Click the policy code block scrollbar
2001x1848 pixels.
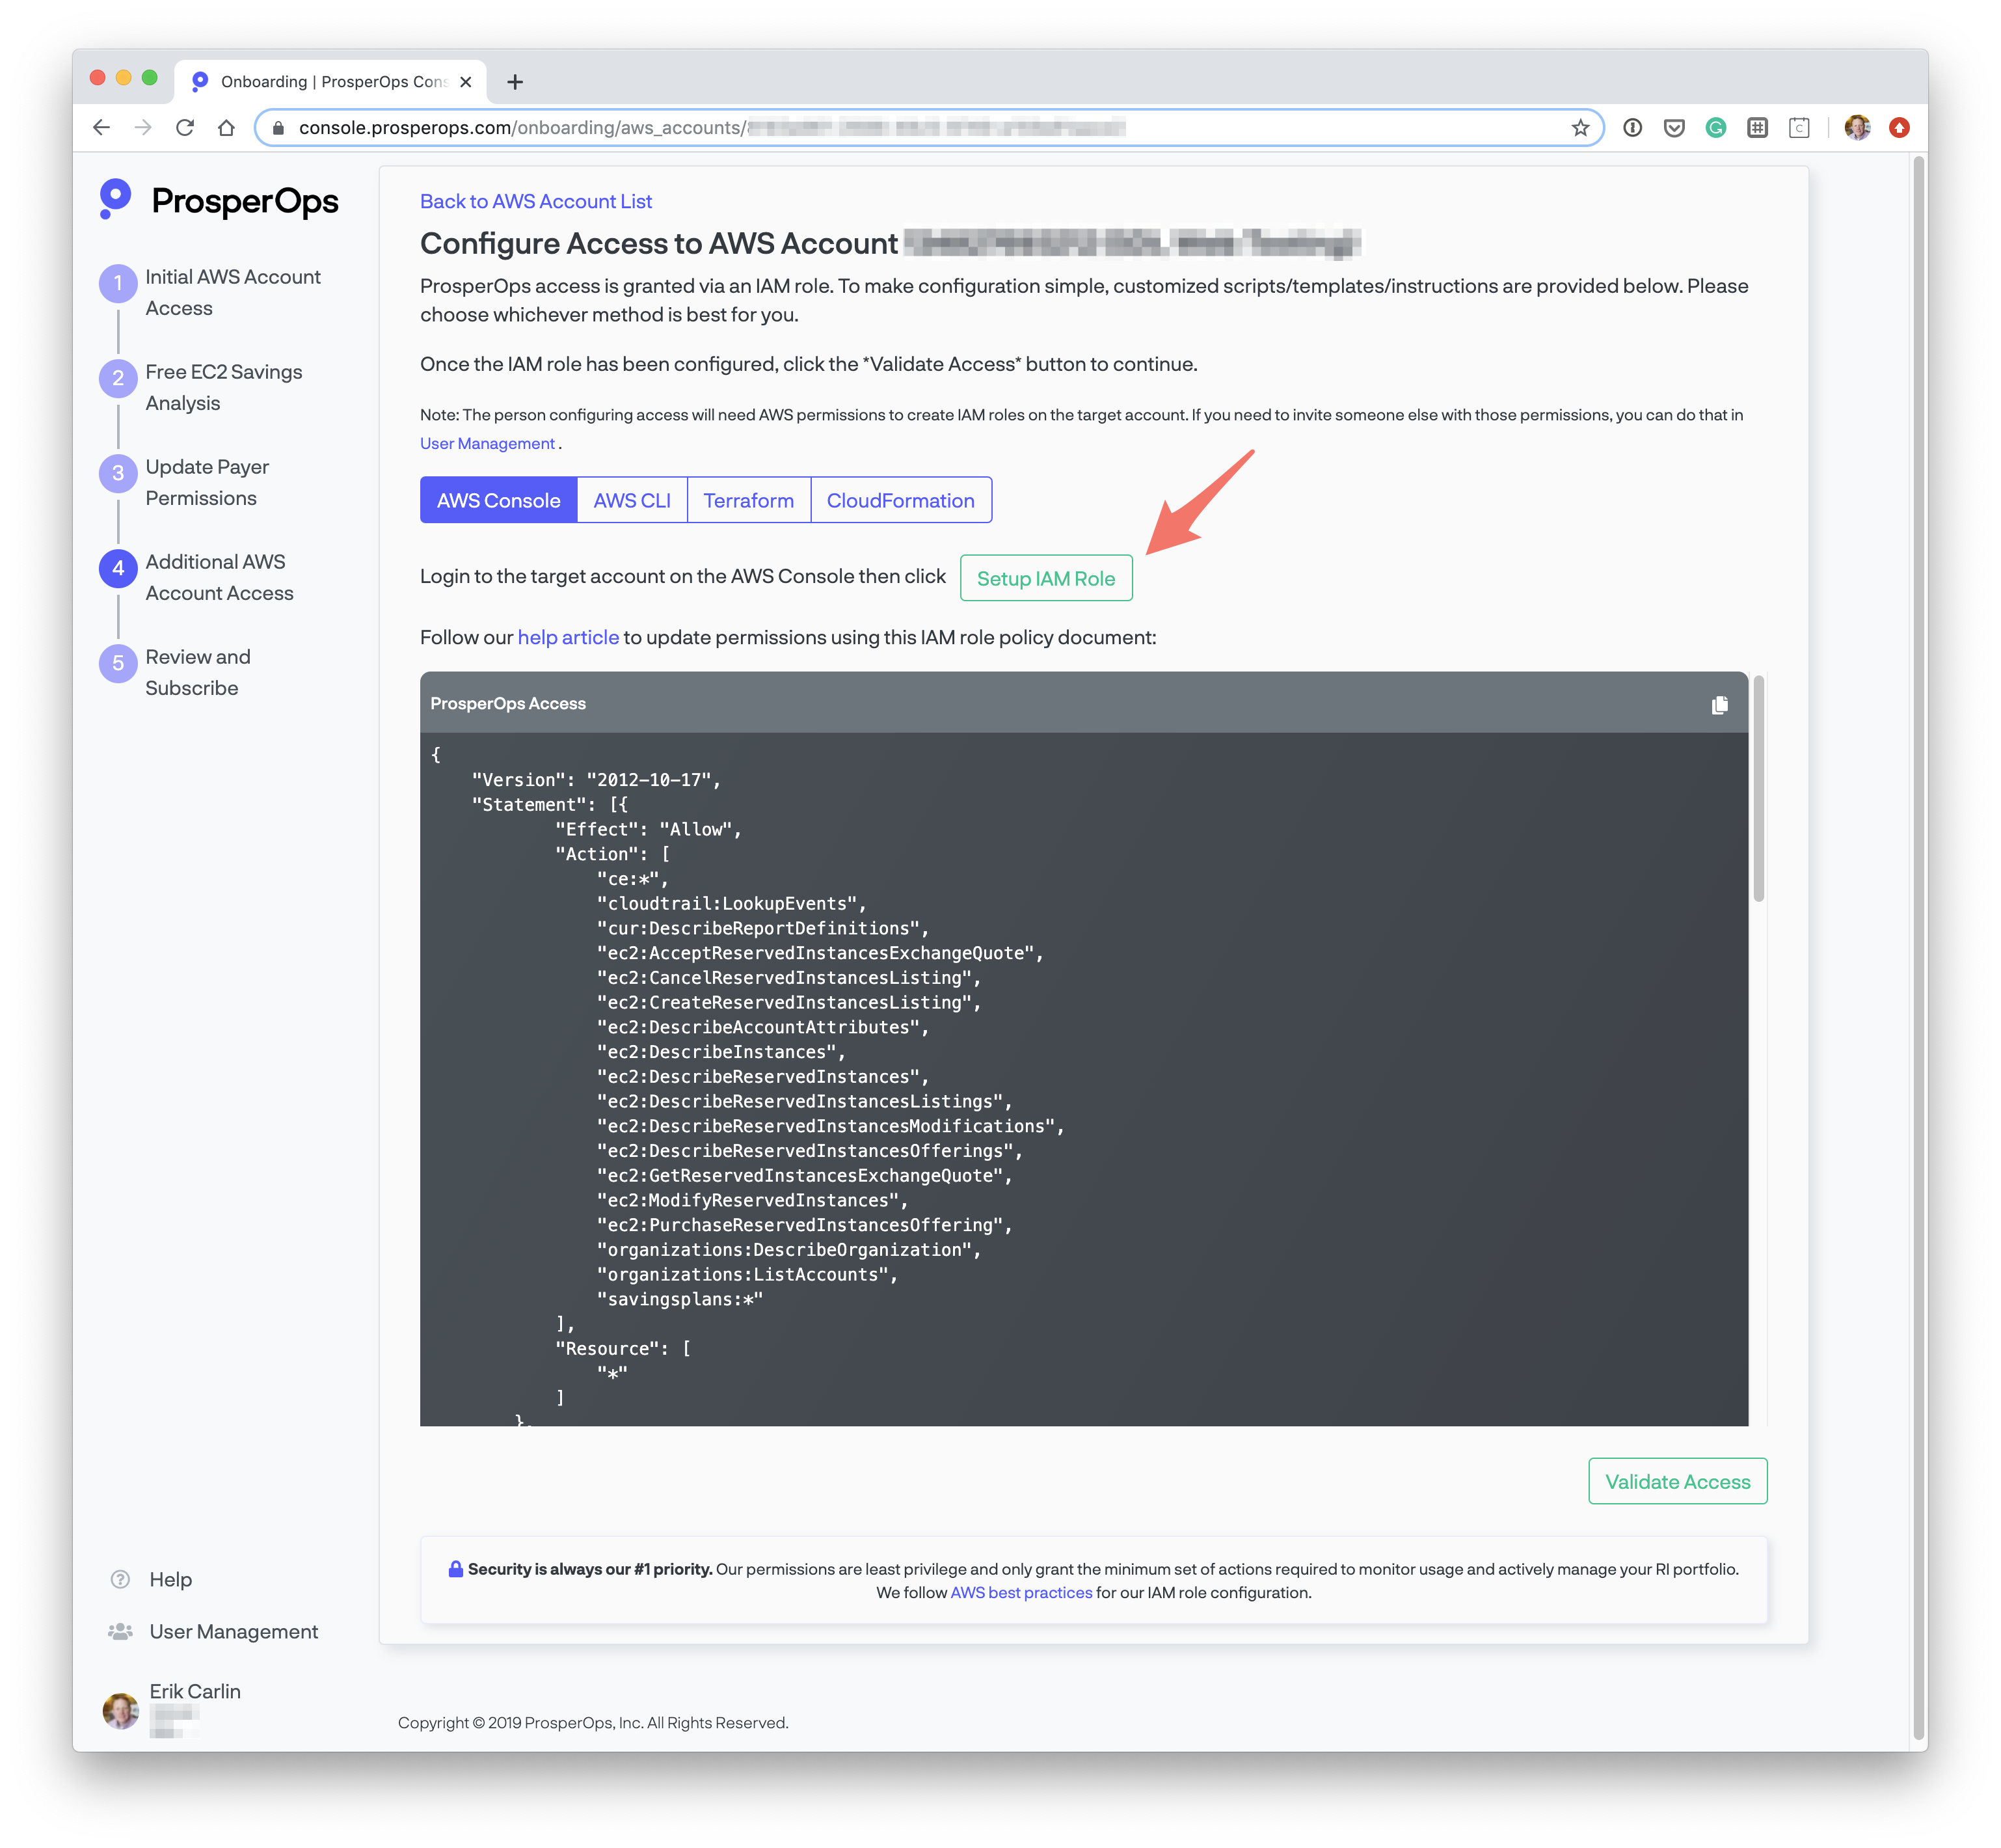1758,788
